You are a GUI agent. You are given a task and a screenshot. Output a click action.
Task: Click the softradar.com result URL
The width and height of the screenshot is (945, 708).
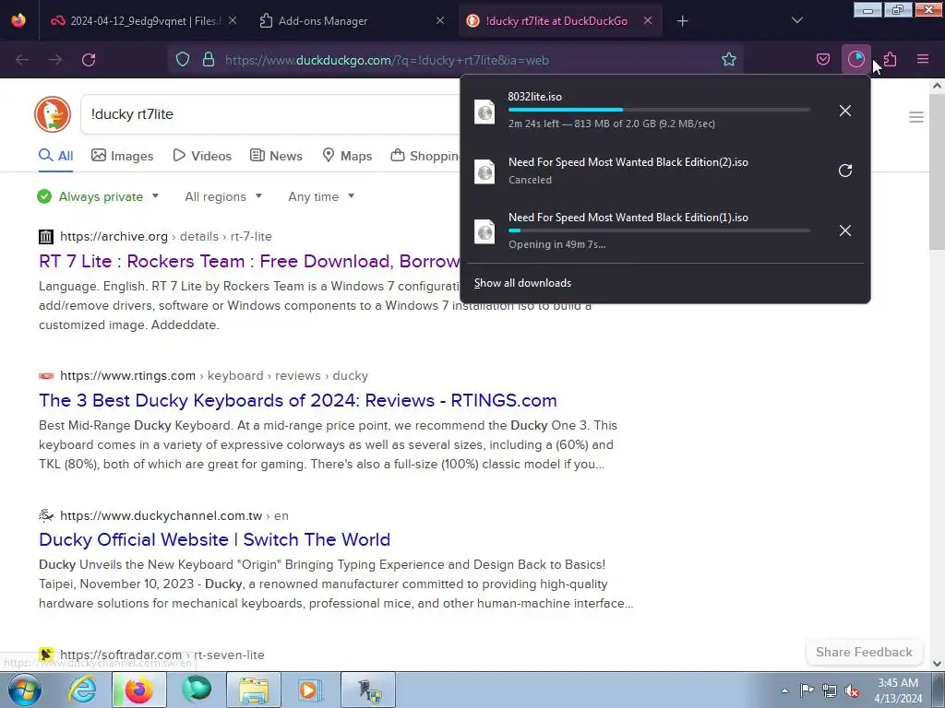point(162,655)
